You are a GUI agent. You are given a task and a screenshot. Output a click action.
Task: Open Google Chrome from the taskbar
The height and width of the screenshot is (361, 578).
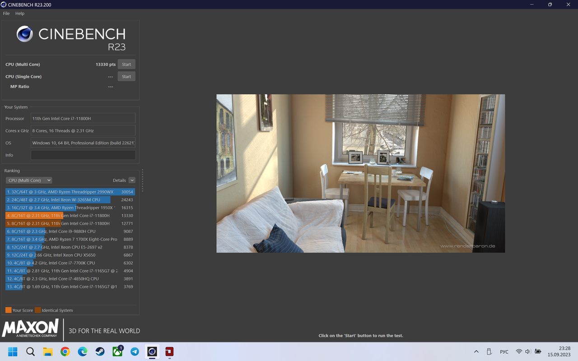pos(65,352)
